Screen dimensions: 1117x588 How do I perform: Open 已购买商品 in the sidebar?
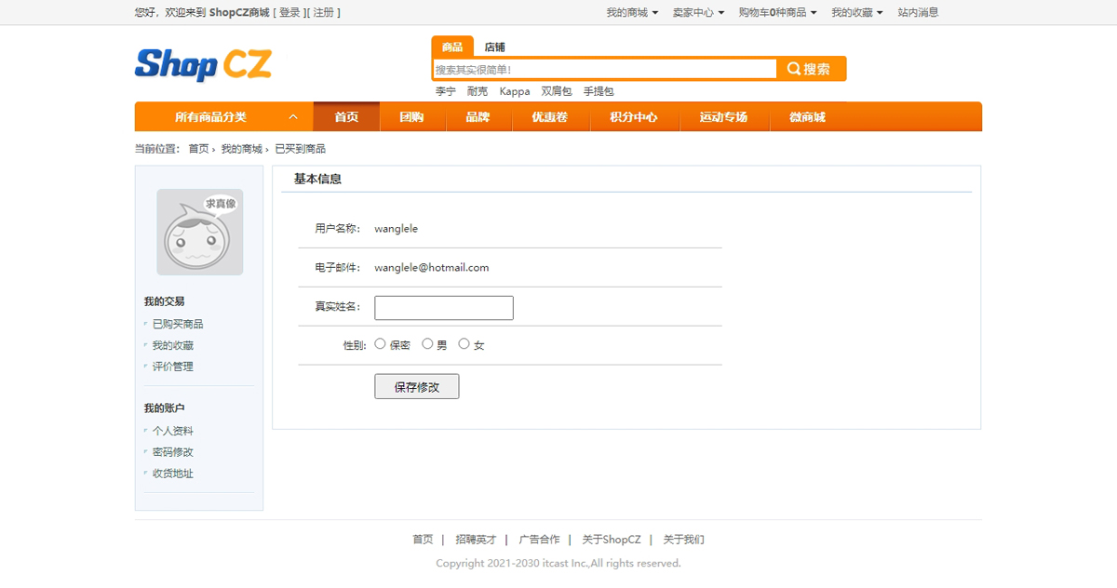(x=178, y=324)
